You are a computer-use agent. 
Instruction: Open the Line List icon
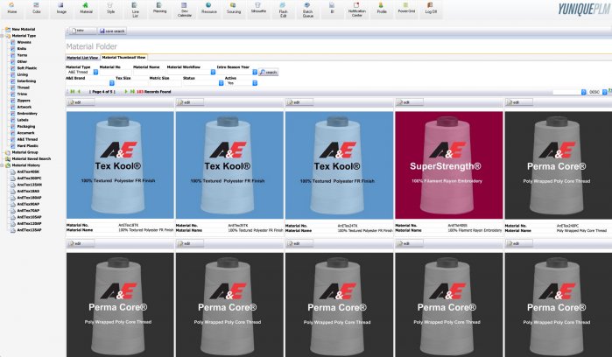coord(135,10)
